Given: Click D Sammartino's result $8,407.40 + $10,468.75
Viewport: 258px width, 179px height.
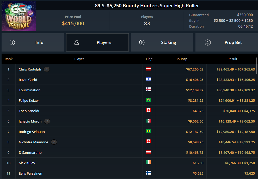Looking at the screenshot, I should (237, 152).
